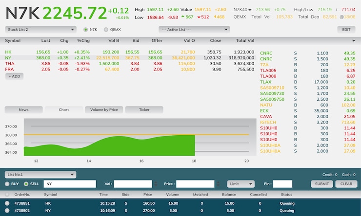The height and width of the screenshot is (216, 361).
Task: Open the Limit order type dropdown
Action: tap(241, 184)
